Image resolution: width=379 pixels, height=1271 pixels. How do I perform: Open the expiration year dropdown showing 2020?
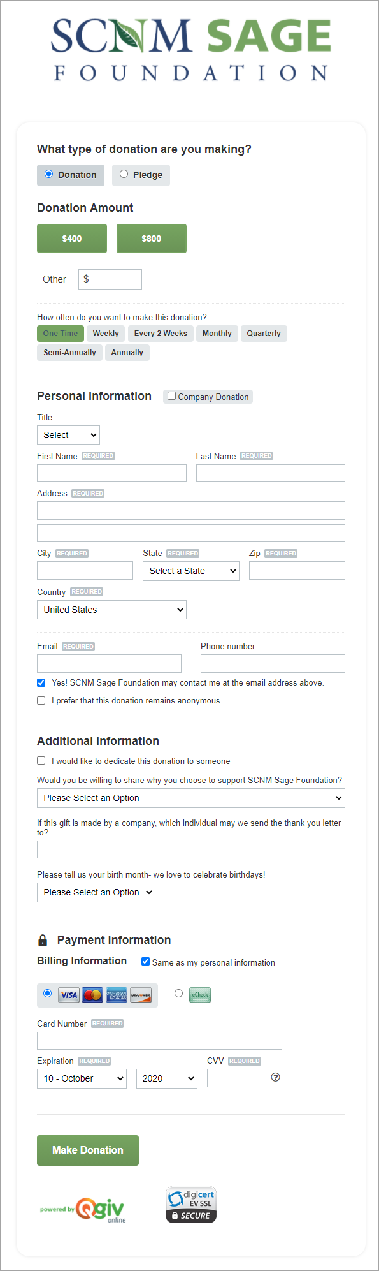tap(167, 1078)
